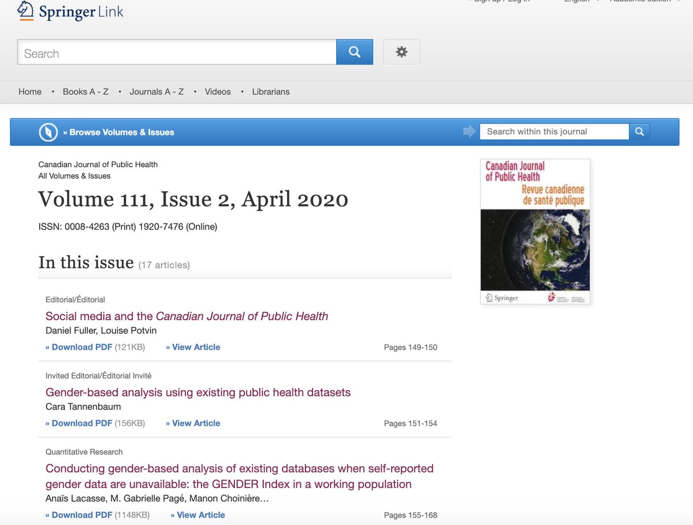Viewport: 693px width, 525px height.
Task: Click the Quantitative Research label
Action: pyautogui.click(x=84, y=452)
